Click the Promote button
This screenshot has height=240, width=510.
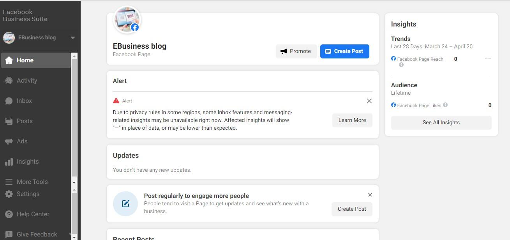click(296, 51)
